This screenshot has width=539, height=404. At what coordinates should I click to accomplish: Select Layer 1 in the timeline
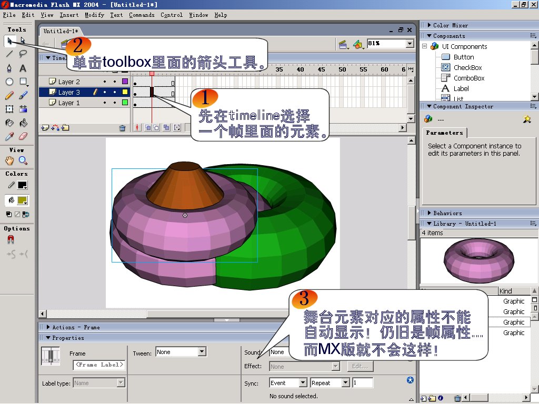pos(69,103)
